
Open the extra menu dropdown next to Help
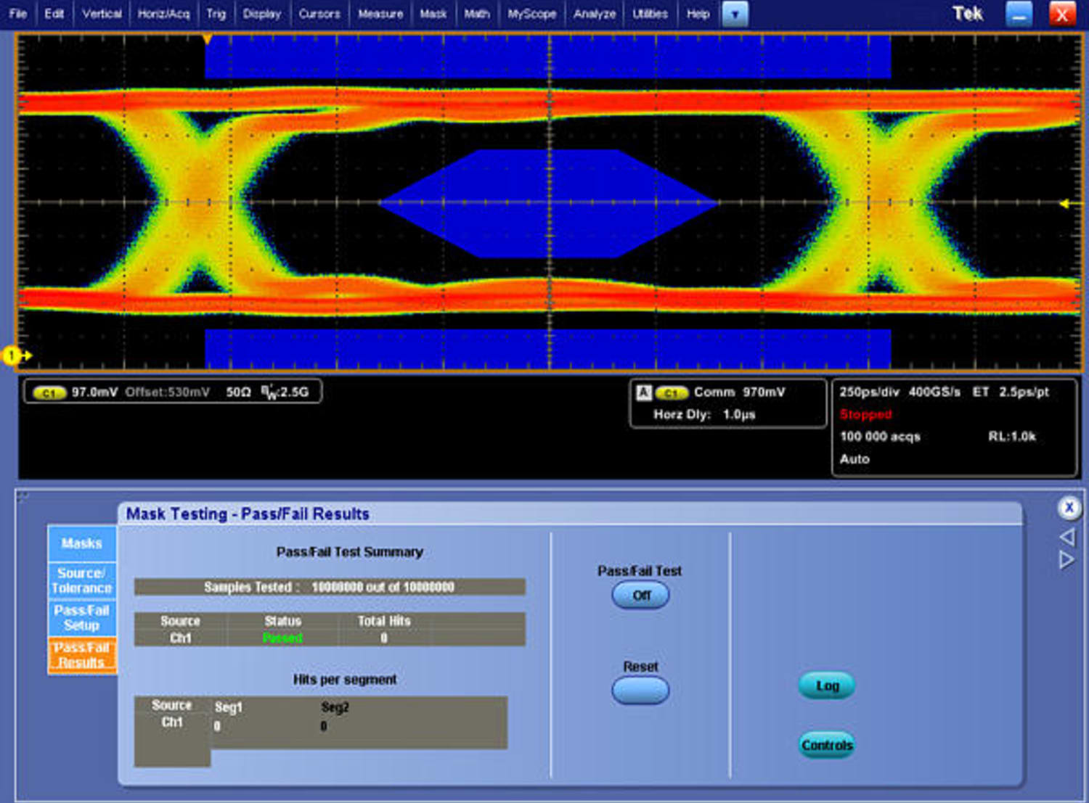[x=735, y=14]
